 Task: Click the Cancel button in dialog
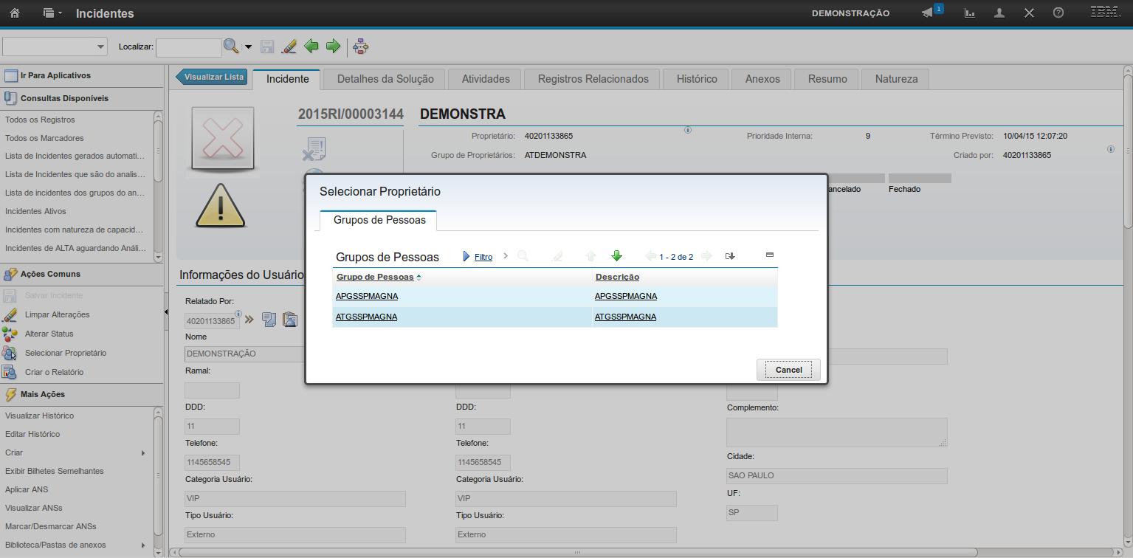coord(788,370)
